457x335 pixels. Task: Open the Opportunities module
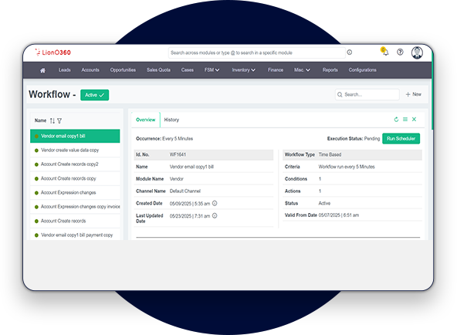[123, 70]
